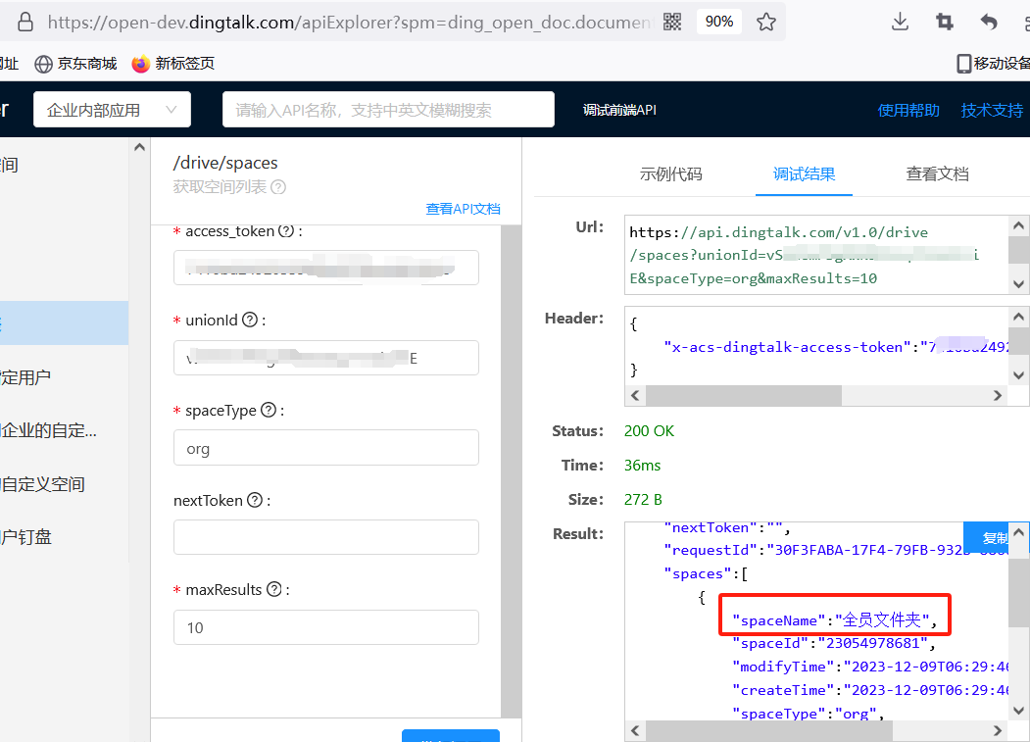
Task: Click the spaceType field containing org
Action: tap(325, 448)
